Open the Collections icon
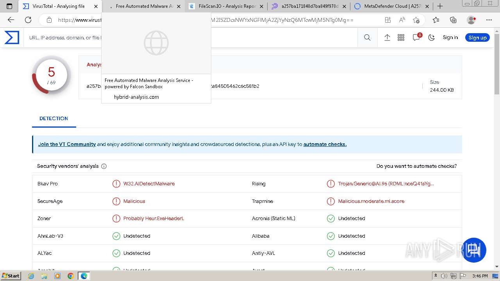500x281 pixels. (453, 20)
